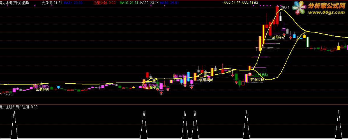Select the 用户注册6 sub-indicator name
The height and width of the screenshot is (139, 348).
(x=7, y=107)
